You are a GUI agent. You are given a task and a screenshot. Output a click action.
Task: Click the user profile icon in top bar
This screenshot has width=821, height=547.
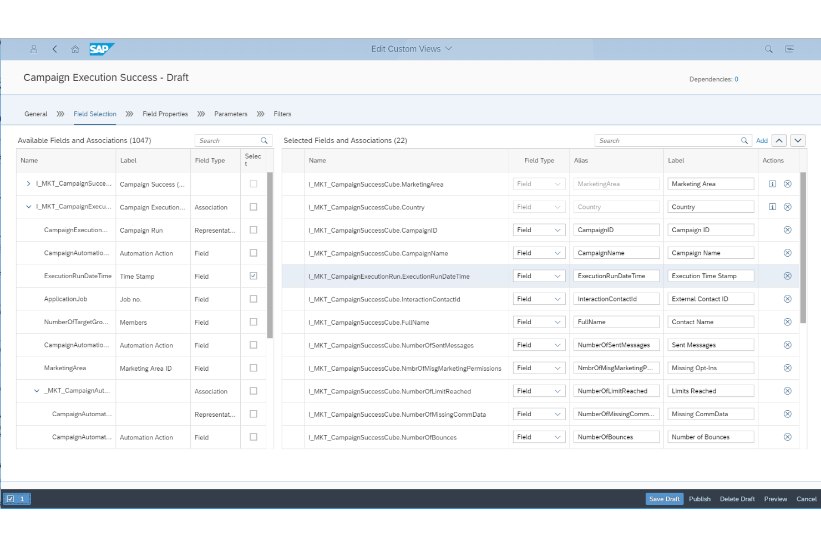pos(34,49)
